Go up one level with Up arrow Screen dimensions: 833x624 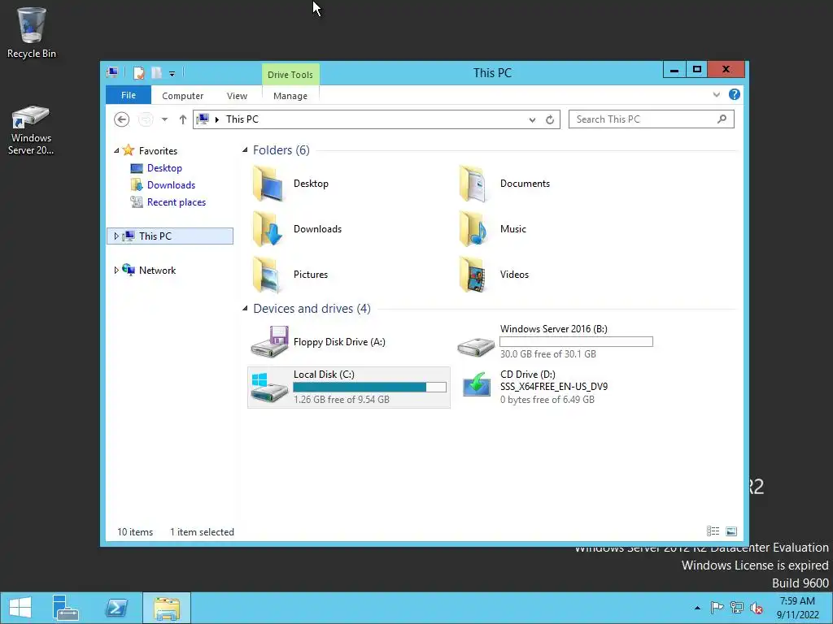[x=183, y=119]
